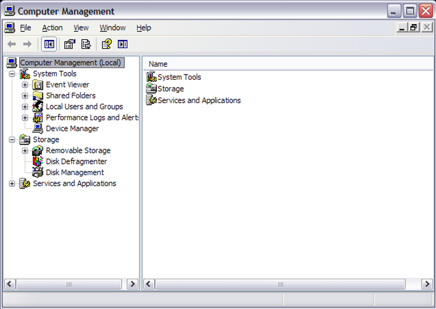Open the Window menu
Image resolution: width=436 pixels, height=309 pixels.
[113, 28]
